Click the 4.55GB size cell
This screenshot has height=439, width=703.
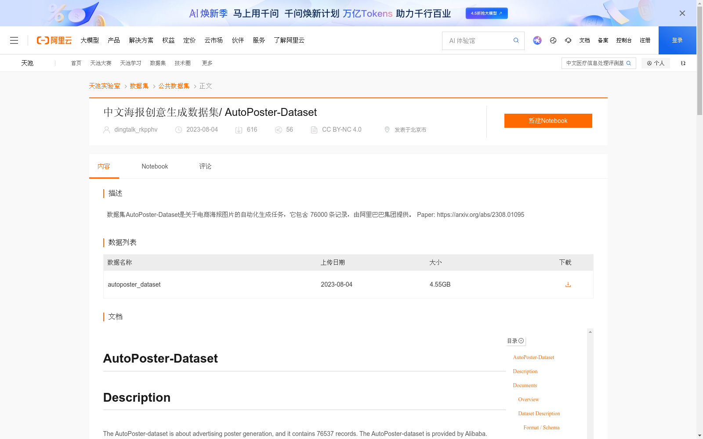point(440,284)
